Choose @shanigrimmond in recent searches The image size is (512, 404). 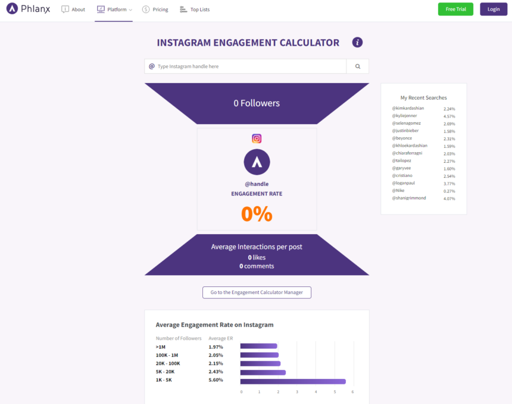point(409,198)
